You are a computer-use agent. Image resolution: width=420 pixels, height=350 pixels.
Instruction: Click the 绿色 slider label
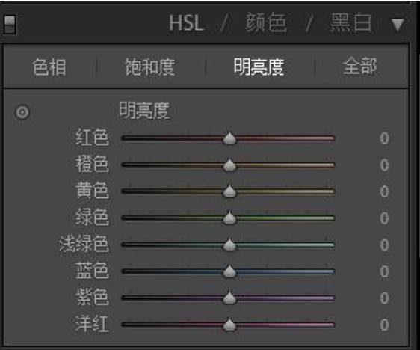tap(93, 217)
